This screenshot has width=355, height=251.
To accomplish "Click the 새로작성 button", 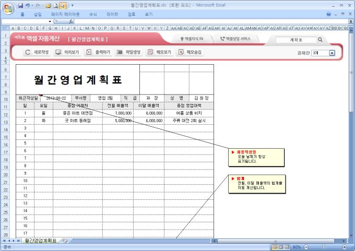I will 37,52.
